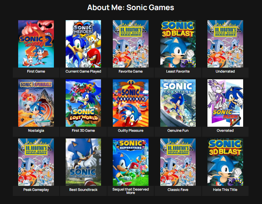Click the Sonic 3D Blast cover above Hate This Title
The height and width of the screenshot is (204, 262).
225,162
